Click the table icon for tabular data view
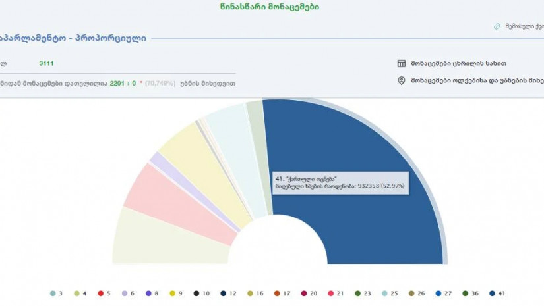 point(401,64)
